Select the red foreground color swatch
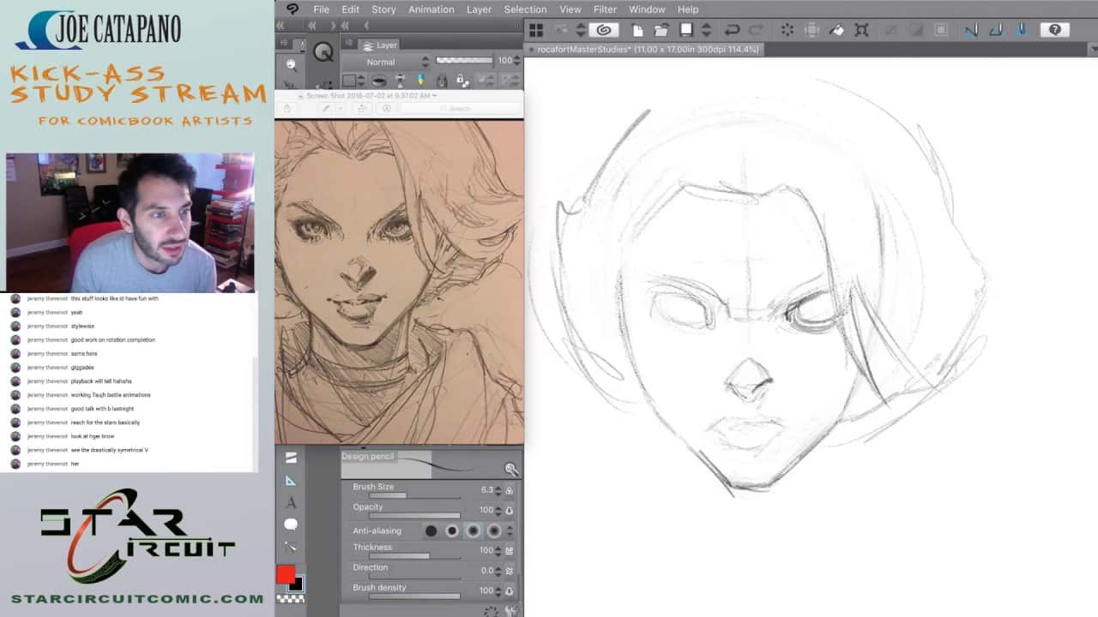This screenshot has width=1098, height=617. pyautogui.click(x=286, y=574)
